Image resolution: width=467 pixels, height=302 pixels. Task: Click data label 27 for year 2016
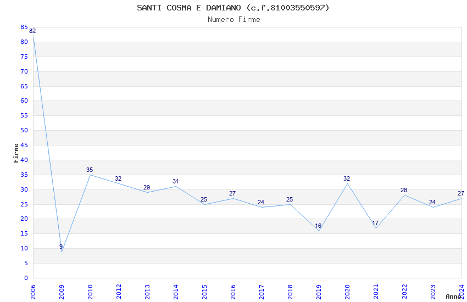coord(232,193)
